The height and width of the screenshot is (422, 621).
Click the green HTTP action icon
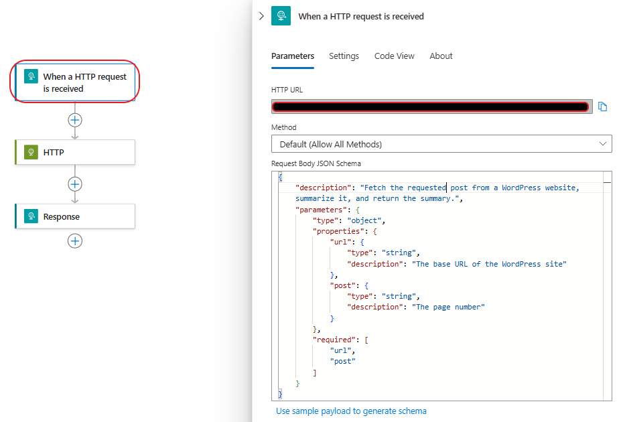click(x=31, y=152)
